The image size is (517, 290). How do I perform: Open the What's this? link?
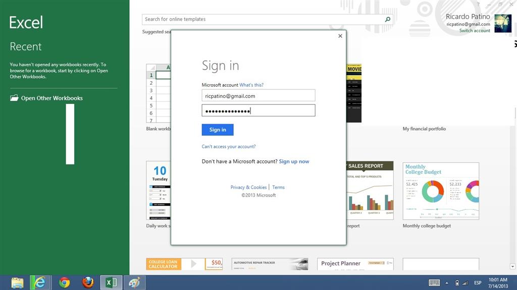(x=251, y=85)
